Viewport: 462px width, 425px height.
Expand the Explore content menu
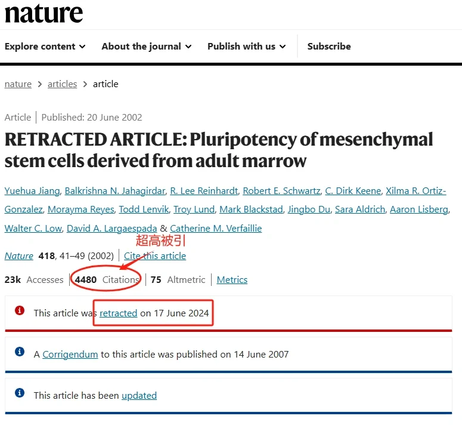click(45, 47)
